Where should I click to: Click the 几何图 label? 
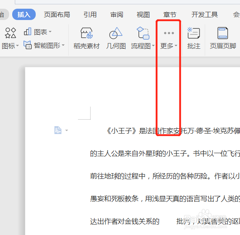[x=116, y=46]
